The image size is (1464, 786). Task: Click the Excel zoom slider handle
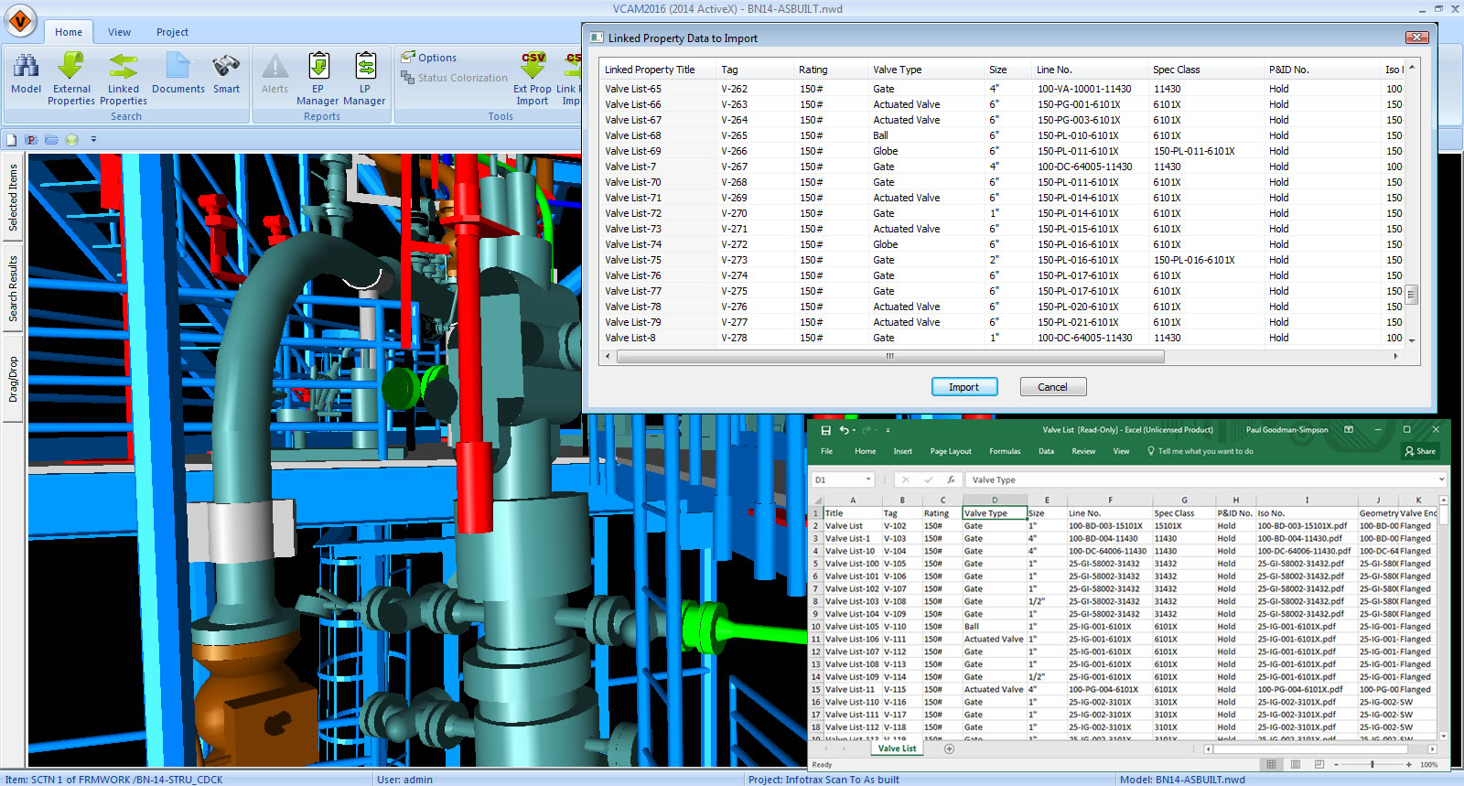pos(1372,764)
